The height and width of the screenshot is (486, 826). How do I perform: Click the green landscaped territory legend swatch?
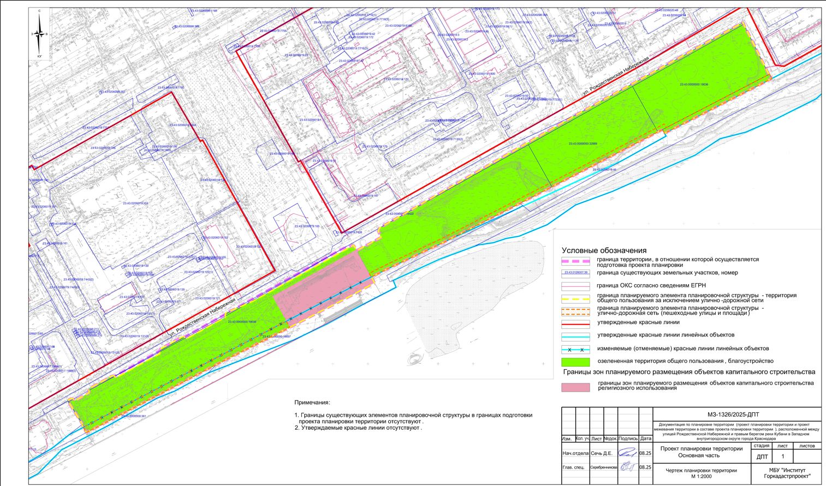click(575, 362)
